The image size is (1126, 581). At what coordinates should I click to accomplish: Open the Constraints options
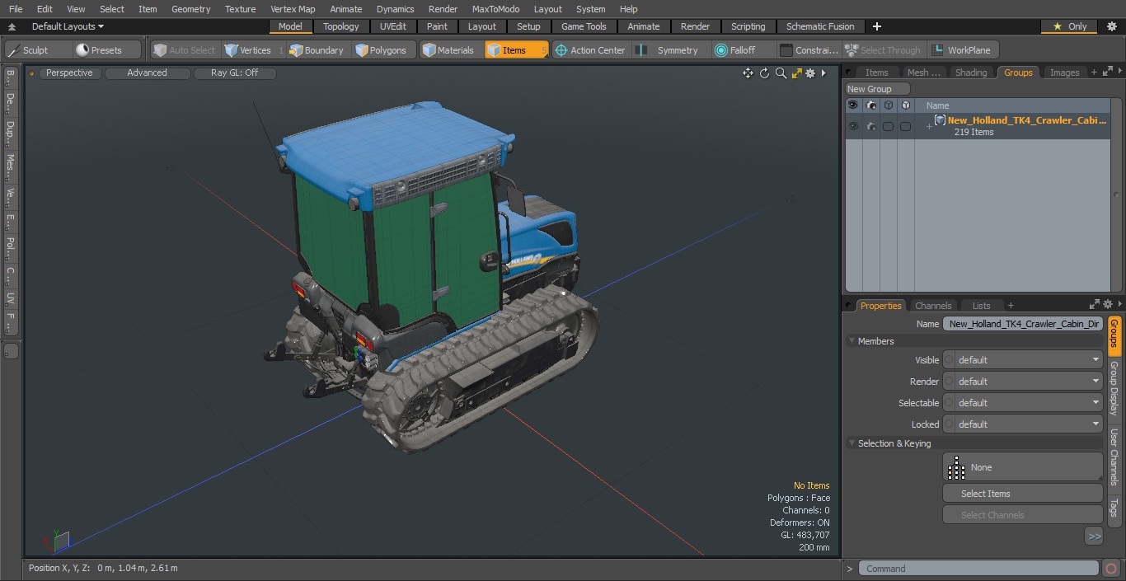pyautogui.click(x=809, y=50)
